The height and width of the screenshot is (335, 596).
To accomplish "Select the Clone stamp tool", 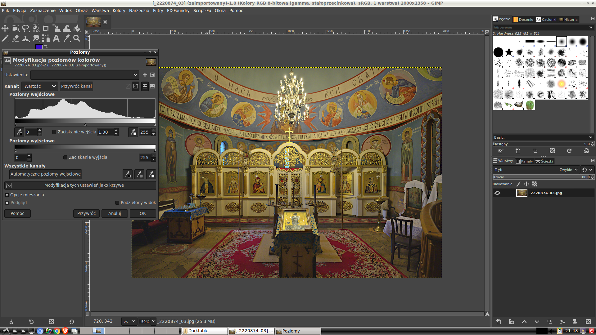I will (26, 38).
